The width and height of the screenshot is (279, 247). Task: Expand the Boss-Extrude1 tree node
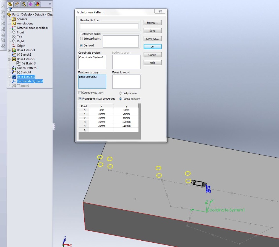9,50
